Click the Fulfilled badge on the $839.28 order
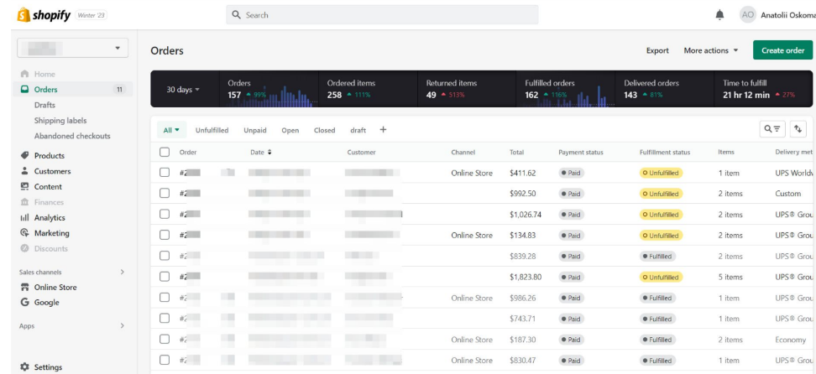Screen dimensions: 816x374 pos(658,257)
